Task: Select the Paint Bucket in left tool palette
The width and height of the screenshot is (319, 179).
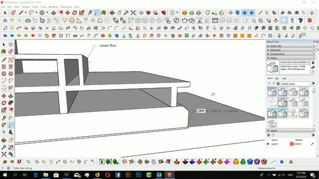Action: (3, 52)
